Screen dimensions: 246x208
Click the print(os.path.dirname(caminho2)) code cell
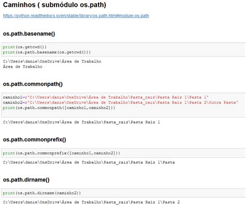coord(124,193)
